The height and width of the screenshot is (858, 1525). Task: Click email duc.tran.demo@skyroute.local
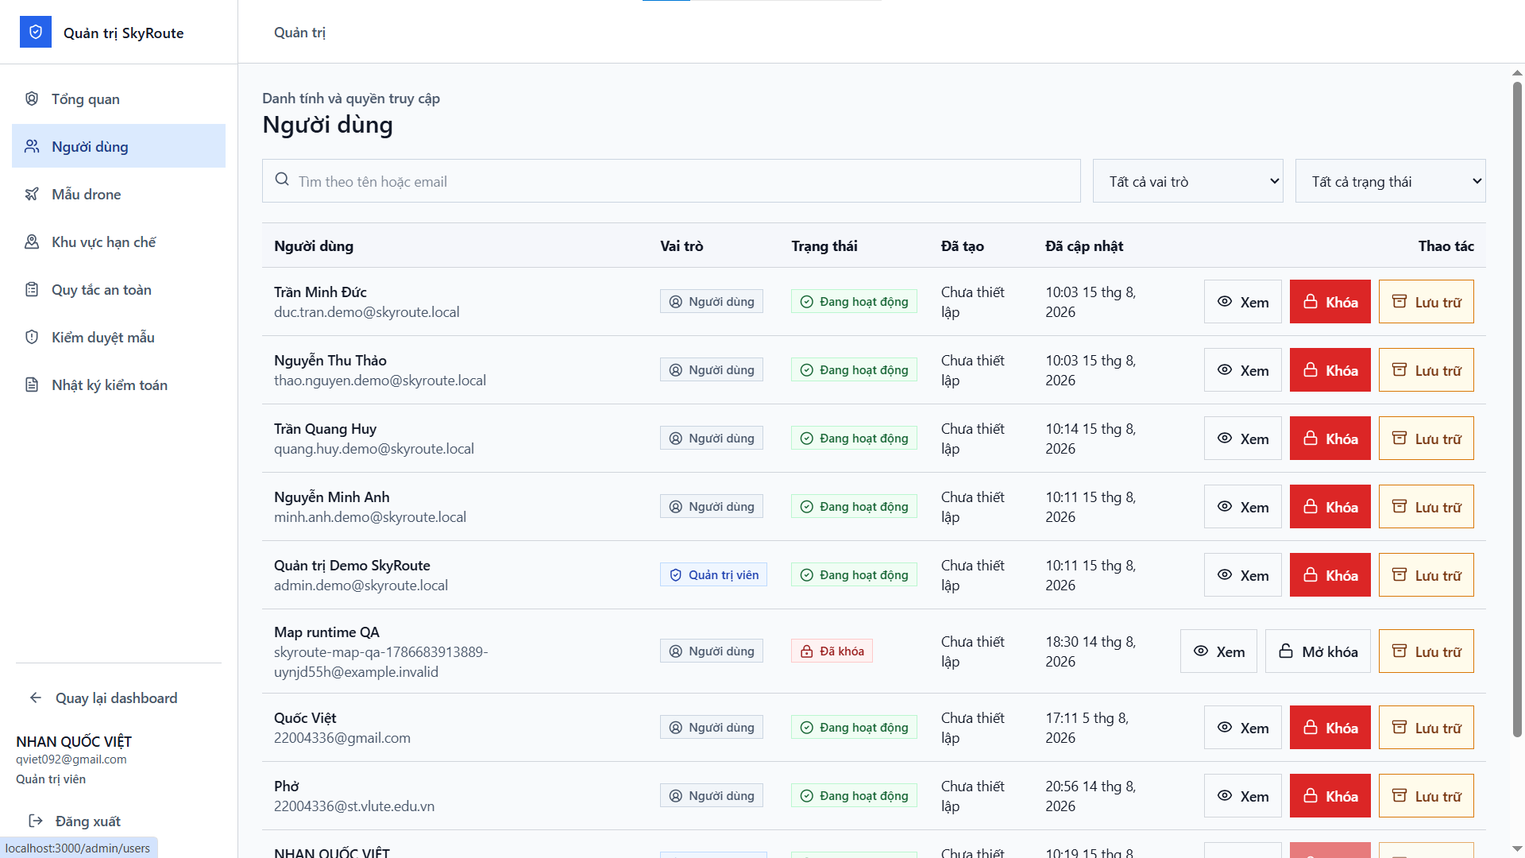point(366,312)
